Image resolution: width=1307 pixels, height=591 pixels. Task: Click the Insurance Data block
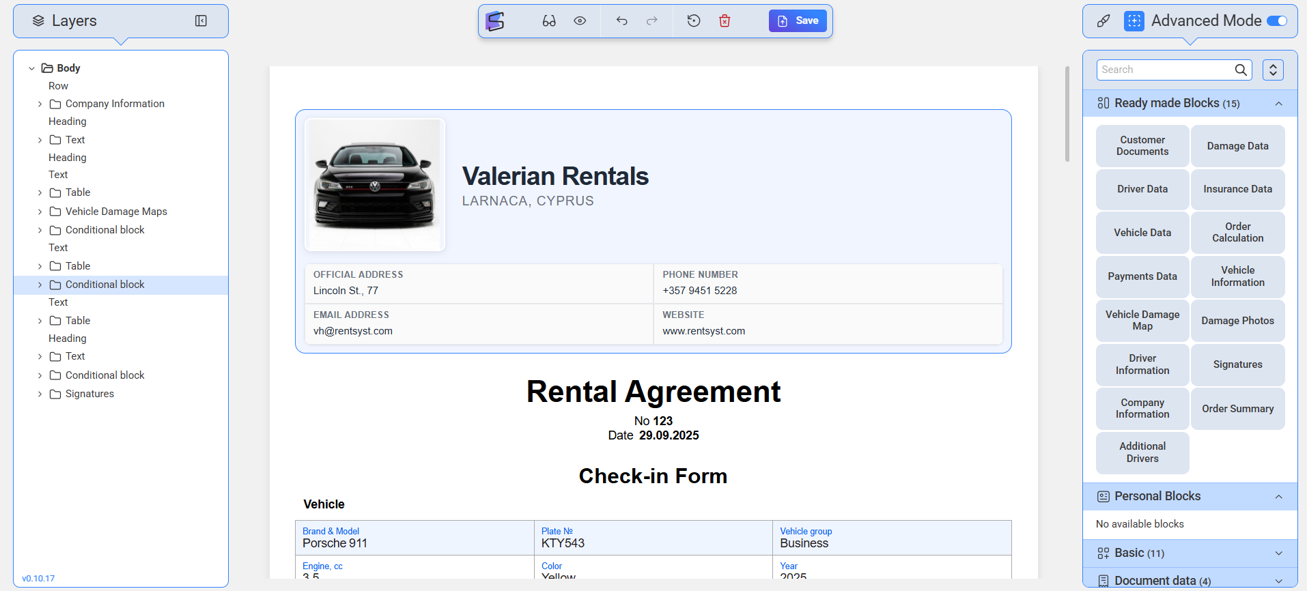tap(1237, 189)
